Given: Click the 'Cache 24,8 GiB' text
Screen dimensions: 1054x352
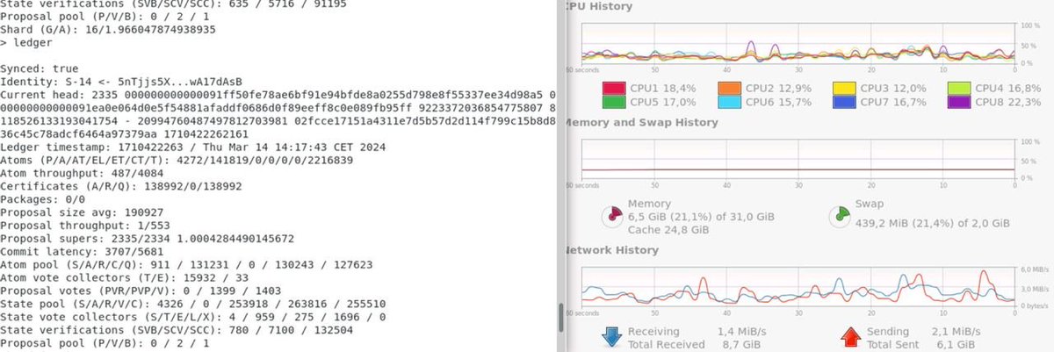Looking at the screenshot, I should tap(668, 230).
